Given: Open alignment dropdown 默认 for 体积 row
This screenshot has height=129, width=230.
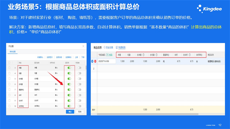Looking at the screenshot, I should [56, 95].
